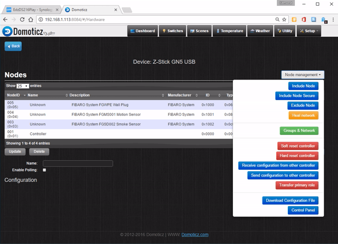Image resolution: width=338 pixels, height=244 pixels.
Task: Toggle the Enable Polling checkbox
Action: pyautogui.click(x=44, y=170)
